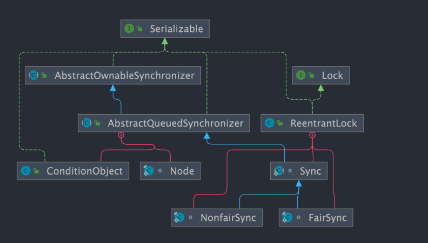Click the static class icon on Node
This screenshot has width=428, height=243.
(148, 171)
